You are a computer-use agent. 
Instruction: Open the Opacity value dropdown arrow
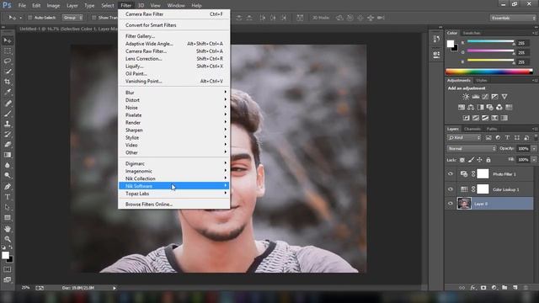point(534,148)
